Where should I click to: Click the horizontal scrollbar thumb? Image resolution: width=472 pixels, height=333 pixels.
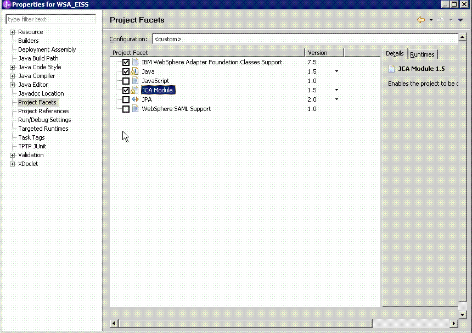[x=245, y=323]
